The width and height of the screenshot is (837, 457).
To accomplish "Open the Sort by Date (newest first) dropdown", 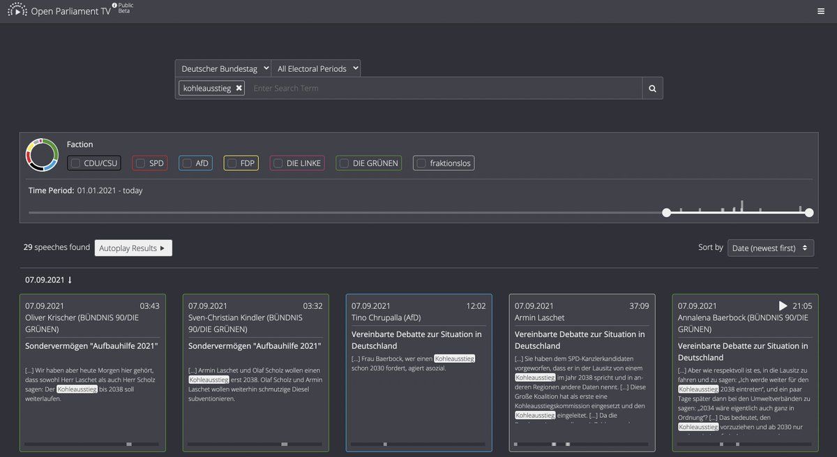I will click(771, 248).
